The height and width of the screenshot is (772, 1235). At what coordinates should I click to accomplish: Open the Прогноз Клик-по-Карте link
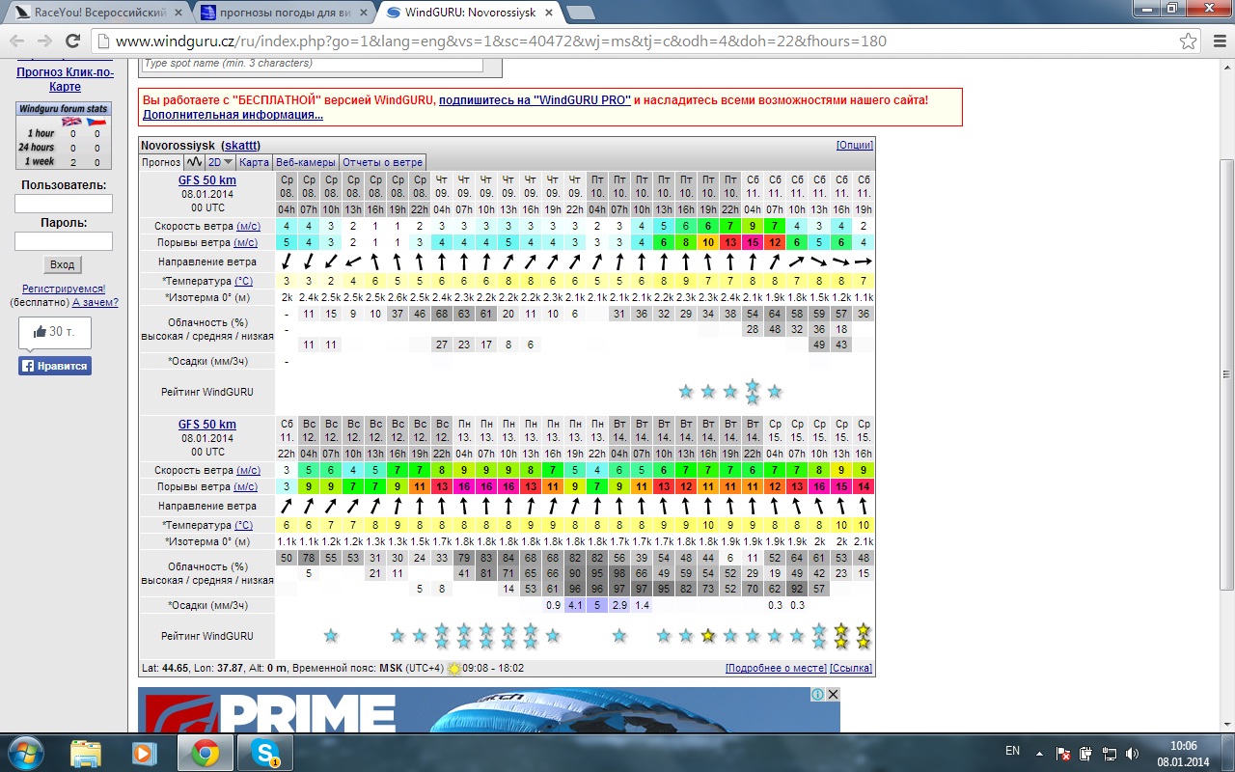[65, 79]
